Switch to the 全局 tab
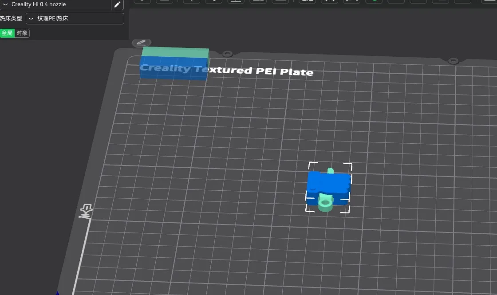This screenshot has height=295, width=497. (7, 33)
